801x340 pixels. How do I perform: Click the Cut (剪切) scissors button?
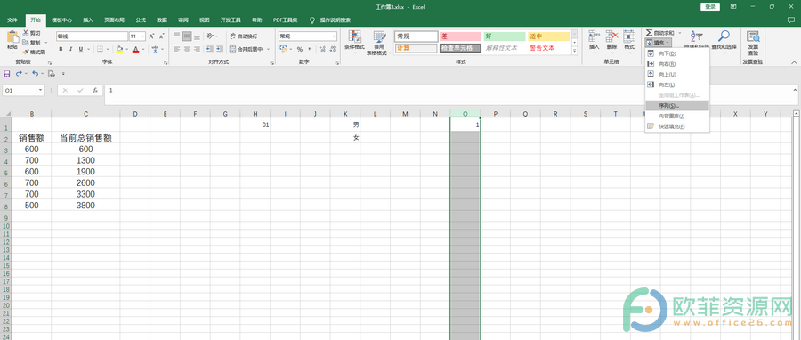click(x=31, y=33)
